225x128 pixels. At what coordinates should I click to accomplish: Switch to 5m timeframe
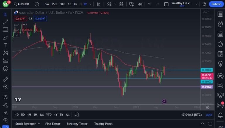click(x=47, y=4)
